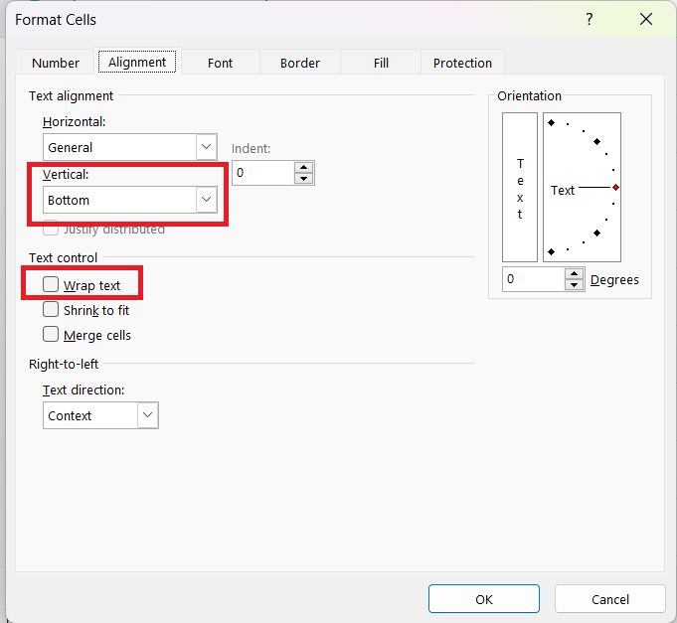This screenshot has width=677, height=623.
Task: Click the Justify distributed checkbox
Action: [51, 229]
